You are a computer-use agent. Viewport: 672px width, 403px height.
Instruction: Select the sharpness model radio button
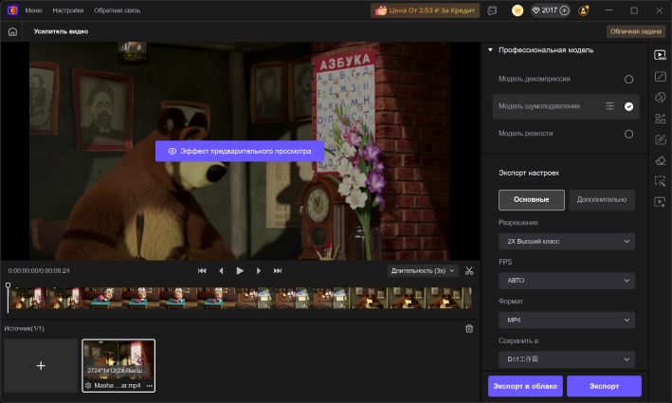[x=628, y=135]
